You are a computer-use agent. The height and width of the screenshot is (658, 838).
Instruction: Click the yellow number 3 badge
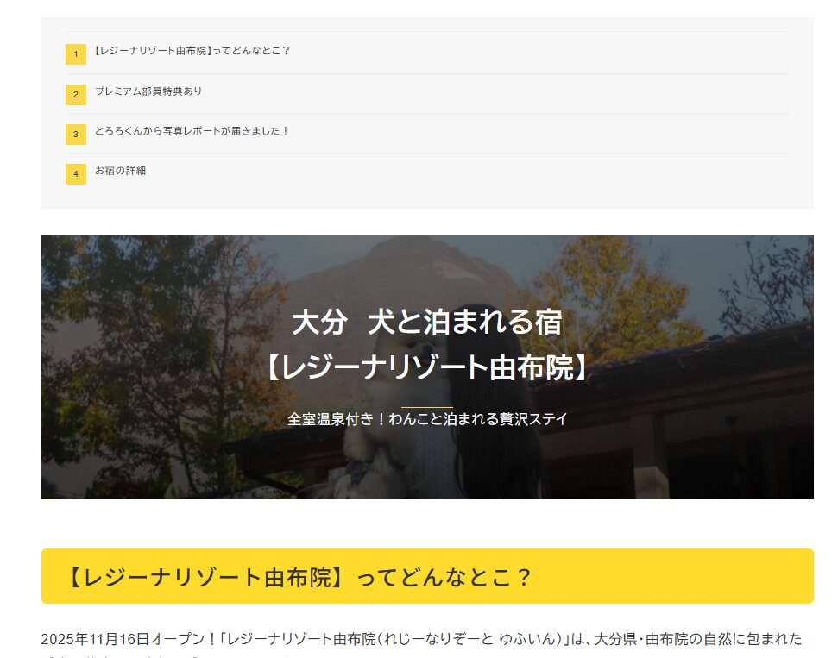[75, 134]
